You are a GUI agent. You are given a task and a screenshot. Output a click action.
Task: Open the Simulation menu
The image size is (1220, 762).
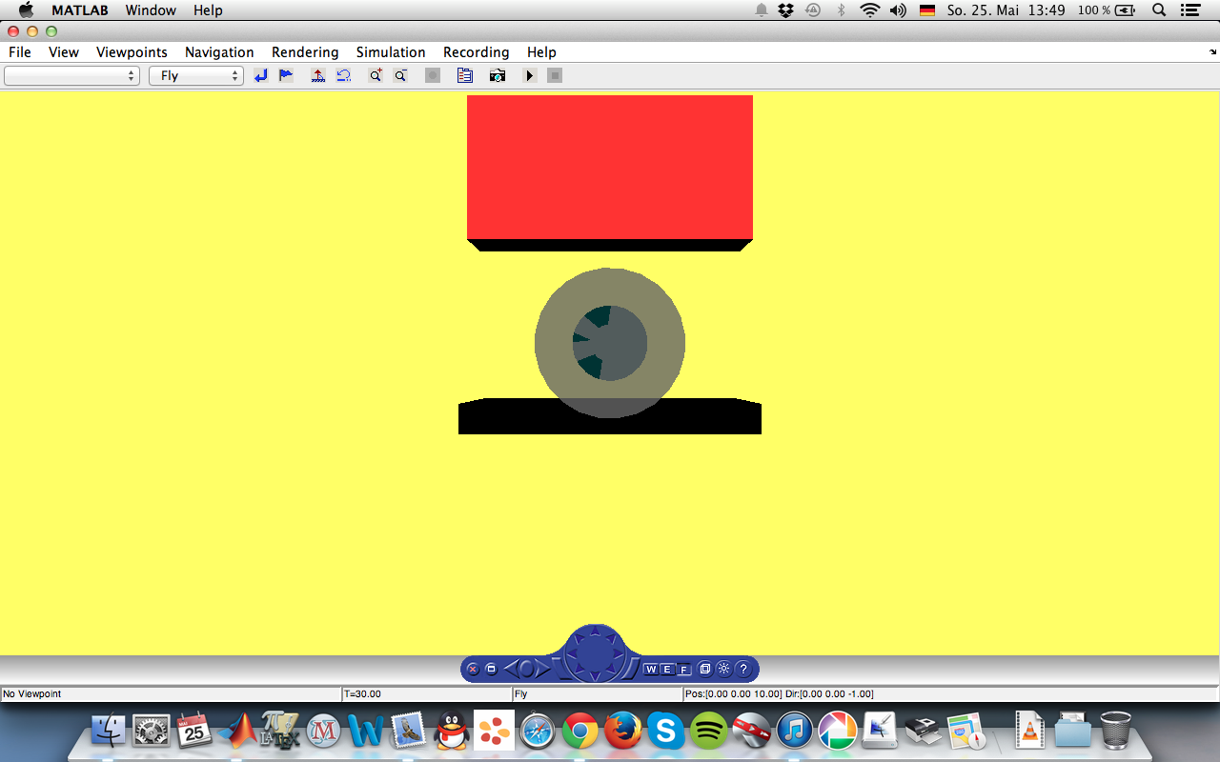click(x=391, y=52)
